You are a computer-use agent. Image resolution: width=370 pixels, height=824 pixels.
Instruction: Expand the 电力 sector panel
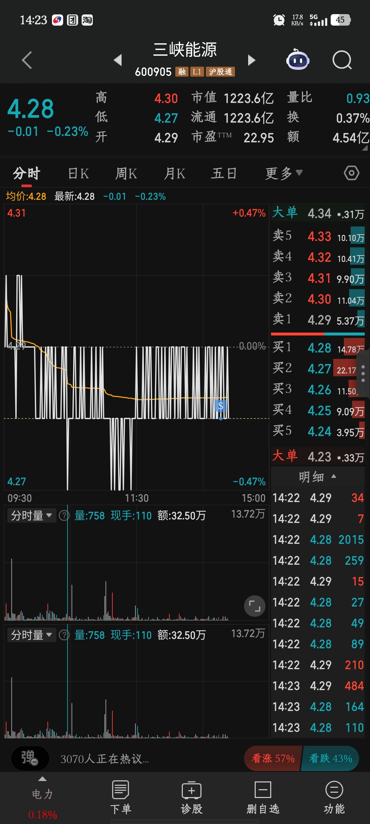point(42,798)
